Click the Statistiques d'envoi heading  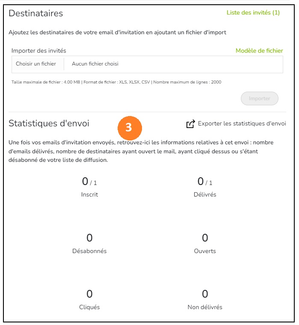pos(49,123)
